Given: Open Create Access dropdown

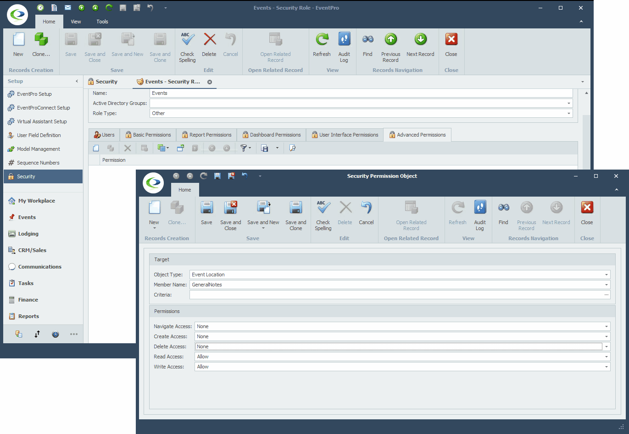Looking at the screenshot, I should pos(607,336).
